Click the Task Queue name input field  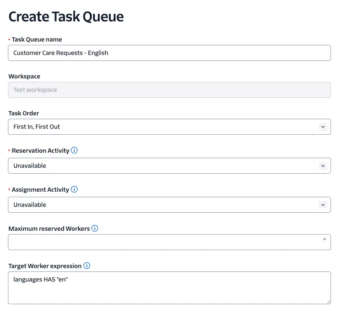coord(169,53)
